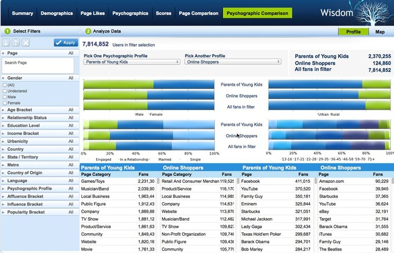Open the Scores tab
This screenshot has width=394, height=253.
[x=163, y=13]
